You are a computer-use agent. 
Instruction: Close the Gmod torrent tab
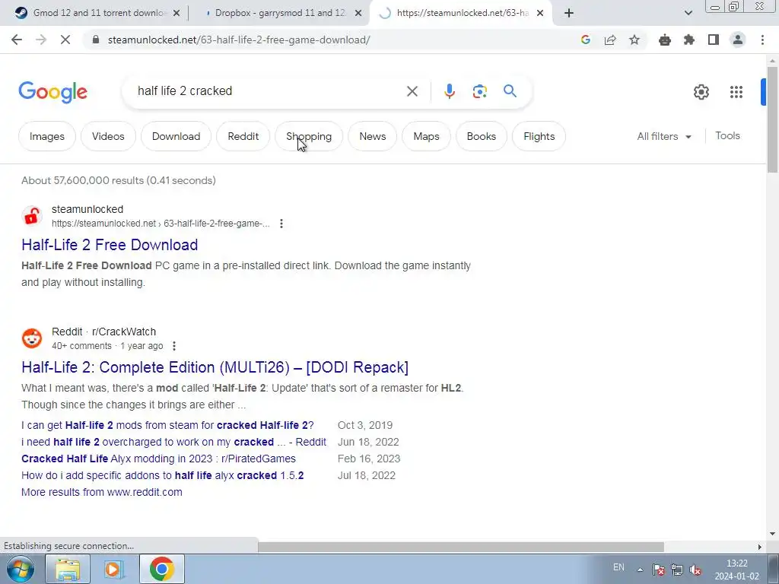(x=176, y=14)
